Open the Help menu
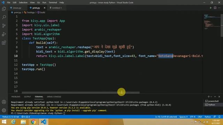This screenshot has height=125, width=223. pos(62,2)
